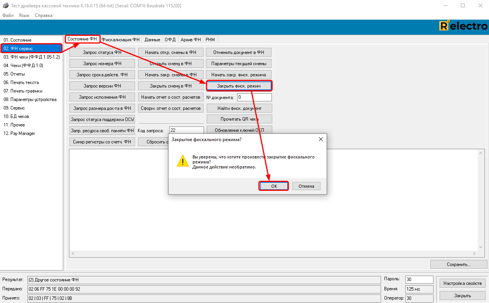Select 05. Отчеты in the sidebar

(x=14, y=74)
